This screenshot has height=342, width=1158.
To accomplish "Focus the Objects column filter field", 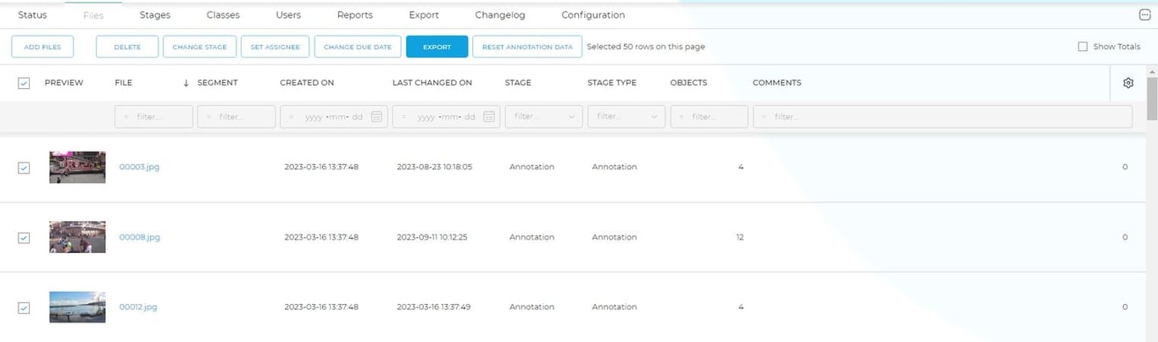I will 710,117.
